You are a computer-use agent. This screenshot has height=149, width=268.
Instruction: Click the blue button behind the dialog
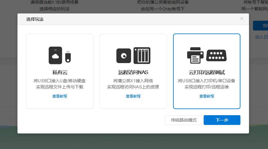pos(260,26)
